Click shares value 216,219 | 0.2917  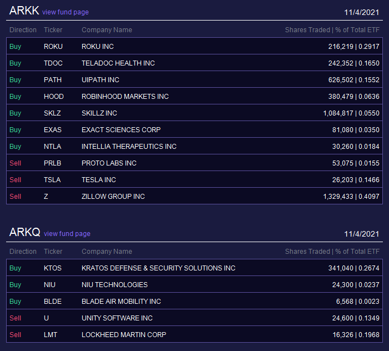(354, 46)
